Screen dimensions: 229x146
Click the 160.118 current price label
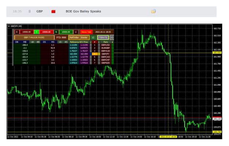coord(217,119)
